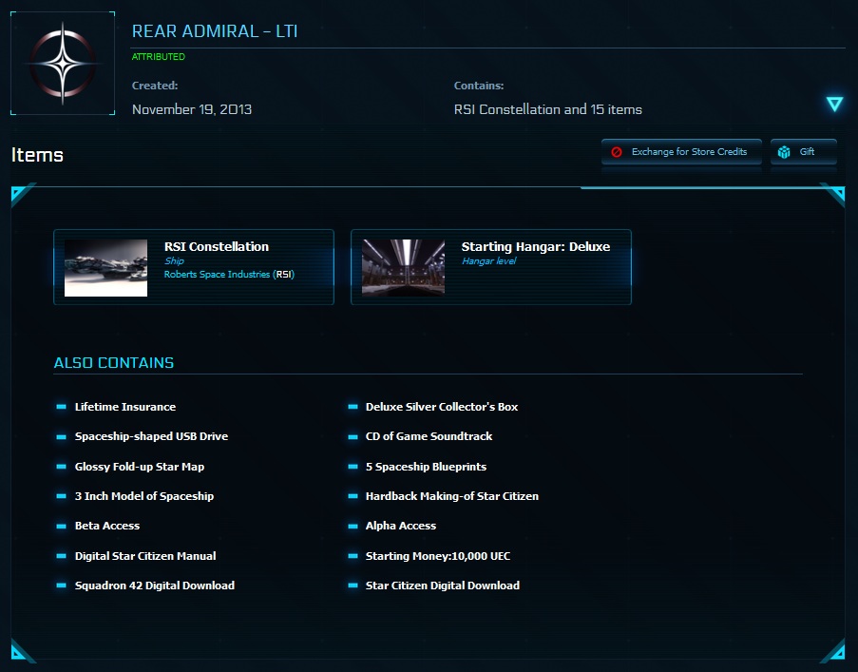Click the Starting Money:10,000 UEC entry
Image resolution: width=858 pixels, height=672 pixels.
[x=438, y=556]
